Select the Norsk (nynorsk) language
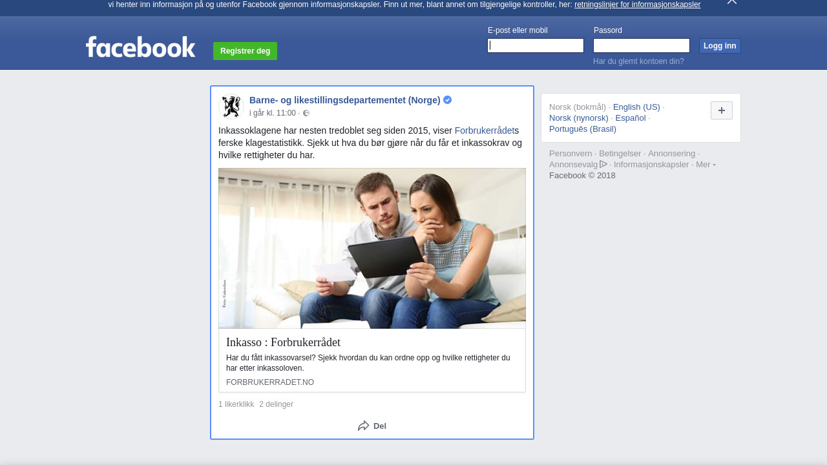This screenshot has height=465, width=827. [x=578, y=118]
